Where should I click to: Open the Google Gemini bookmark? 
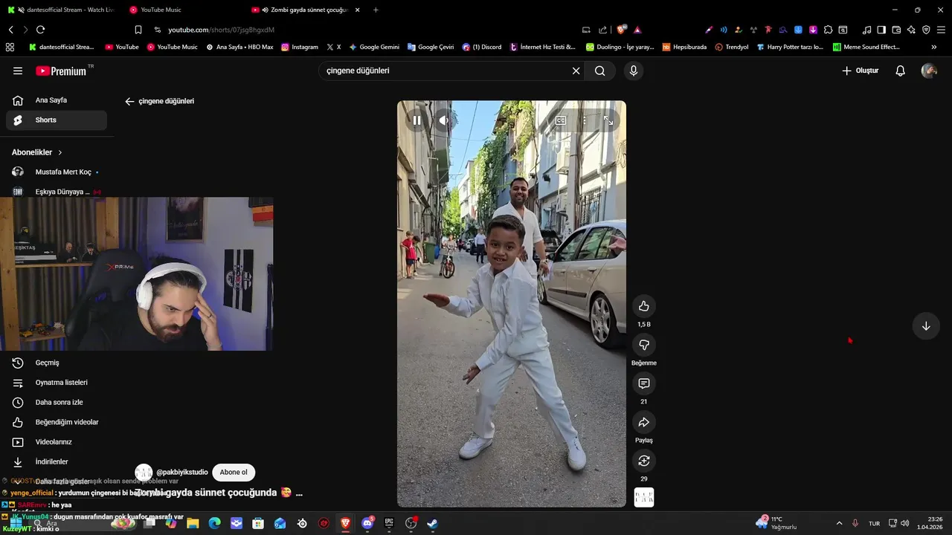pyautogui.click(x=374, y=47)
